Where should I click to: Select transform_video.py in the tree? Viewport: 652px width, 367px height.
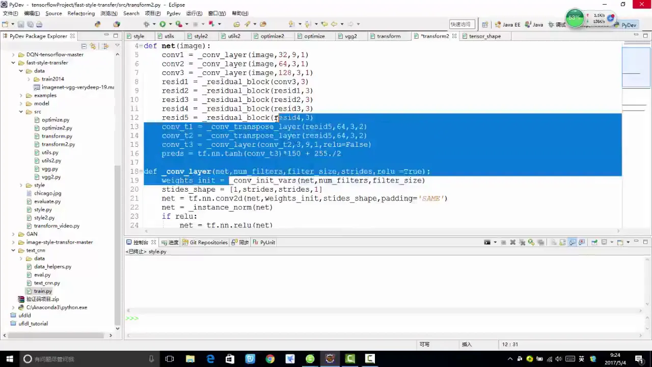click(x=57, y=226)
